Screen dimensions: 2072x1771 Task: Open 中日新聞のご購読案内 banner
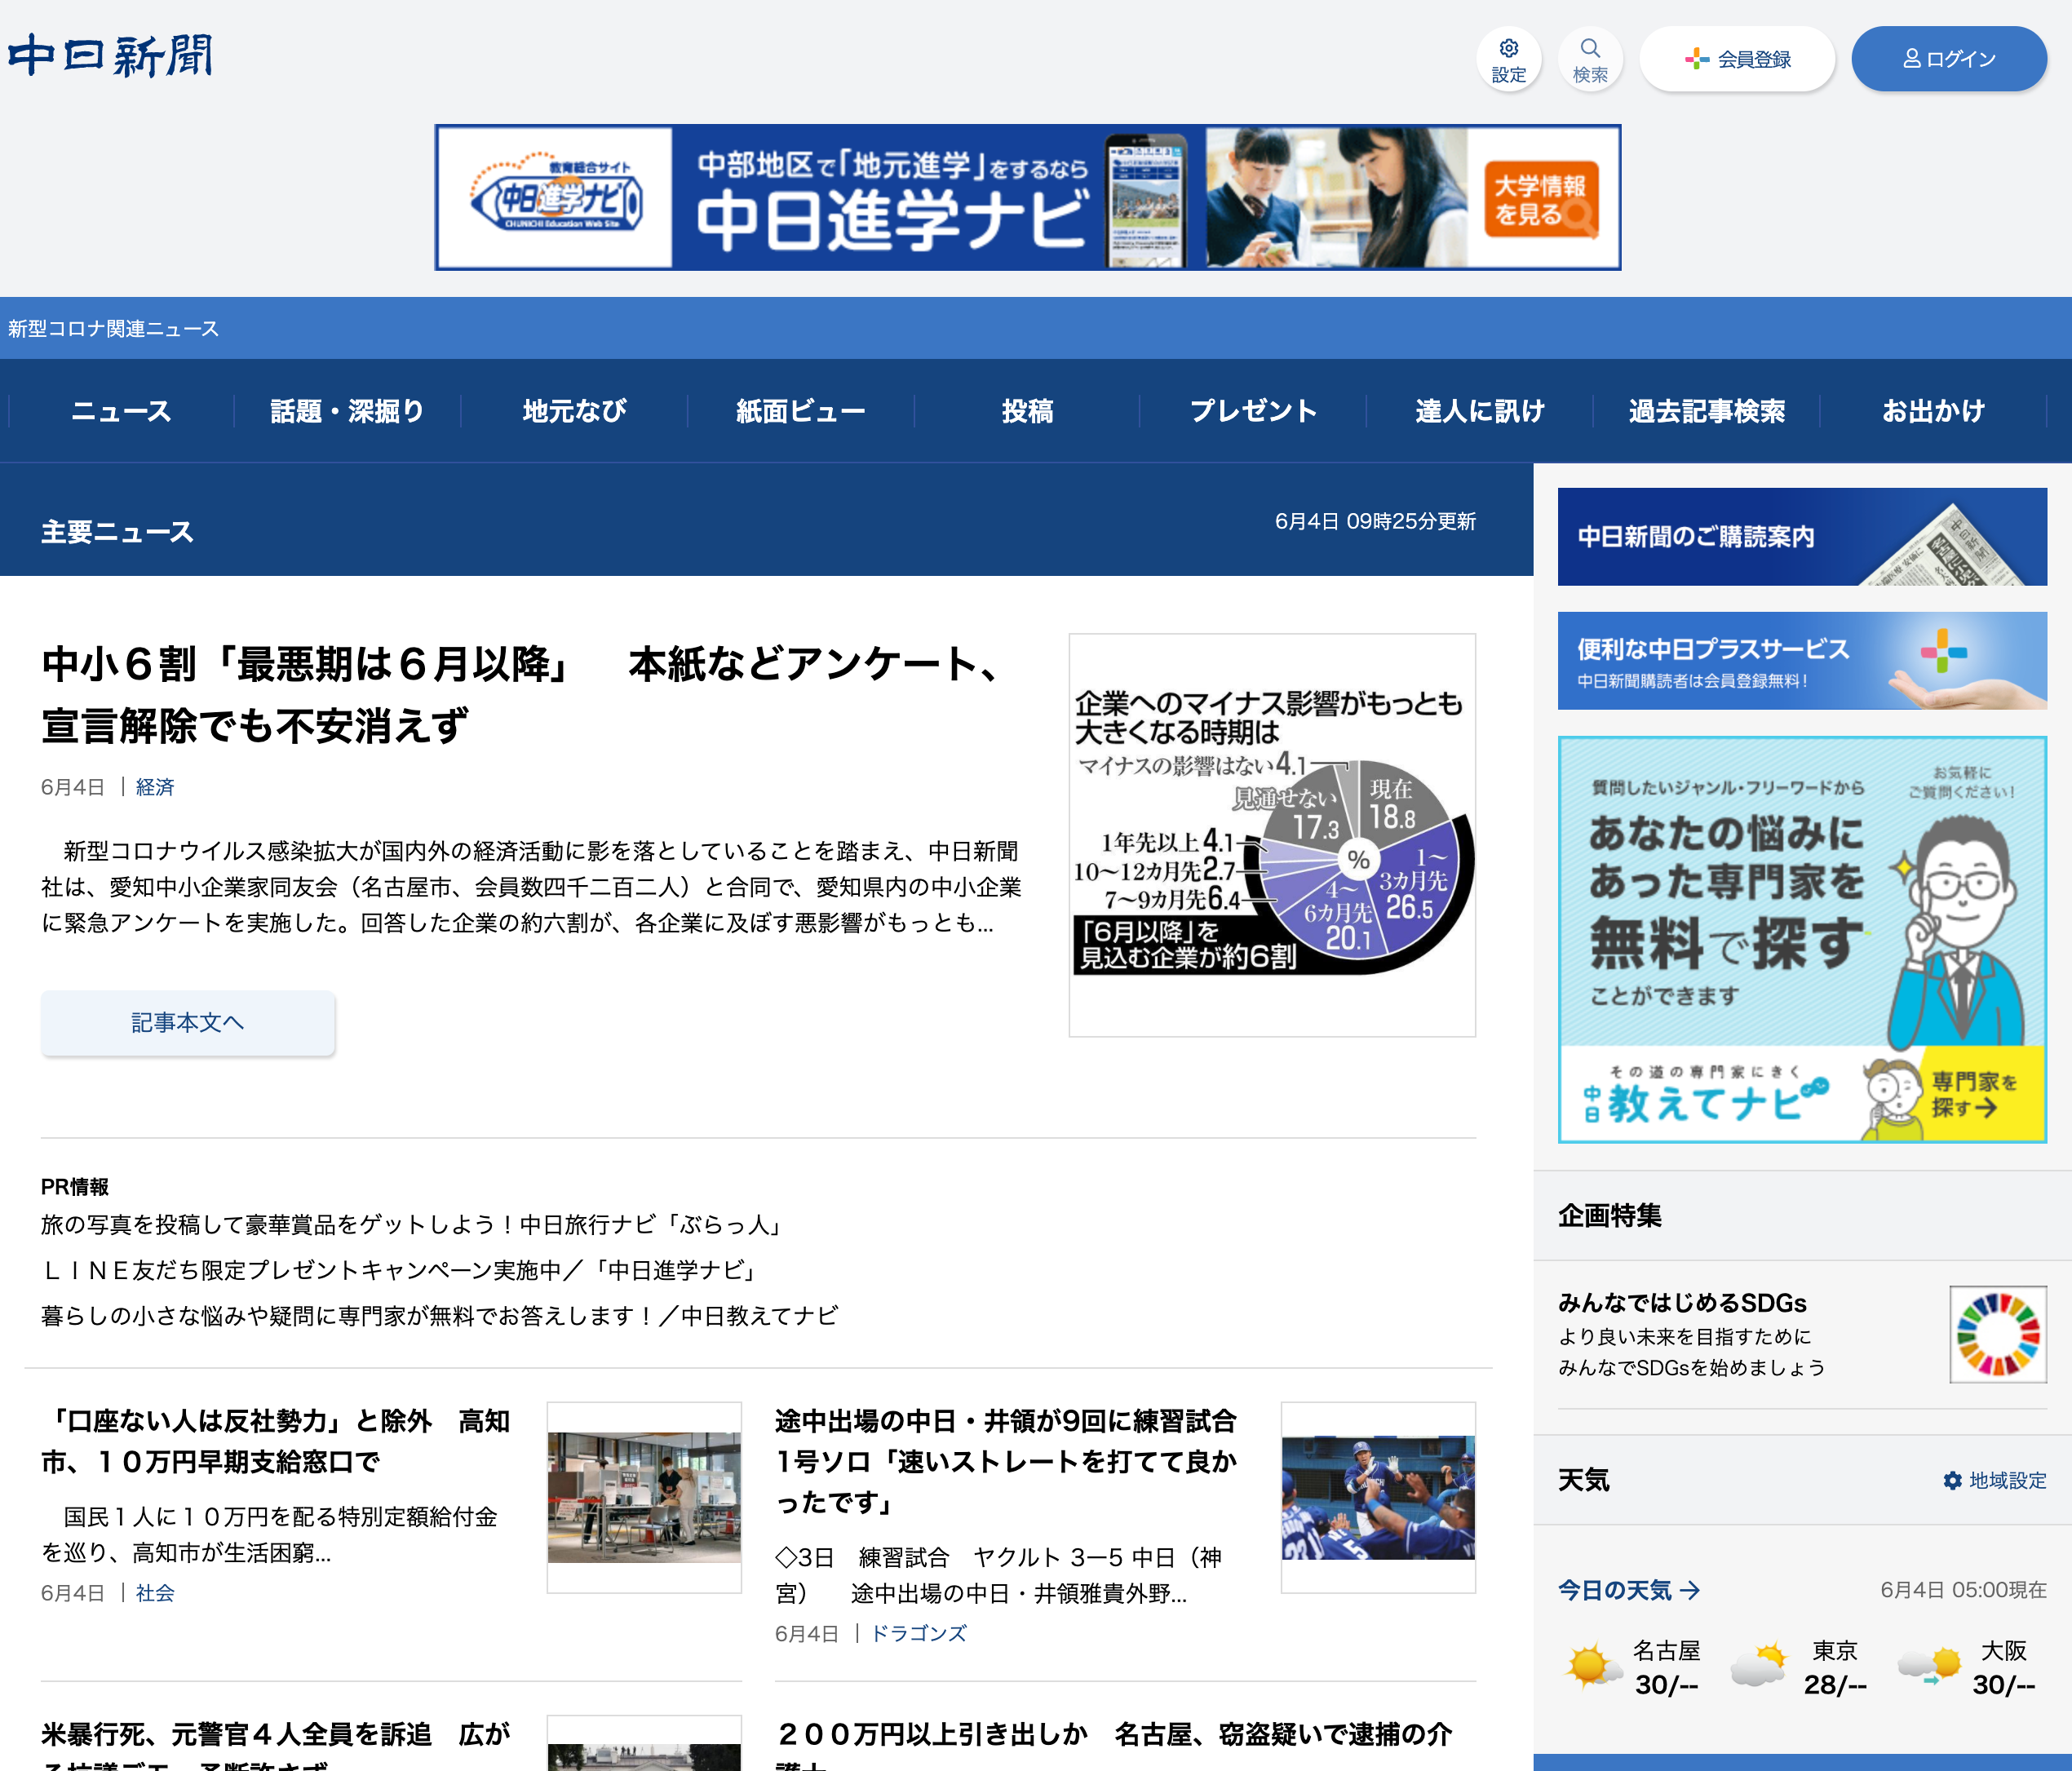click(x=1802, y=536)
